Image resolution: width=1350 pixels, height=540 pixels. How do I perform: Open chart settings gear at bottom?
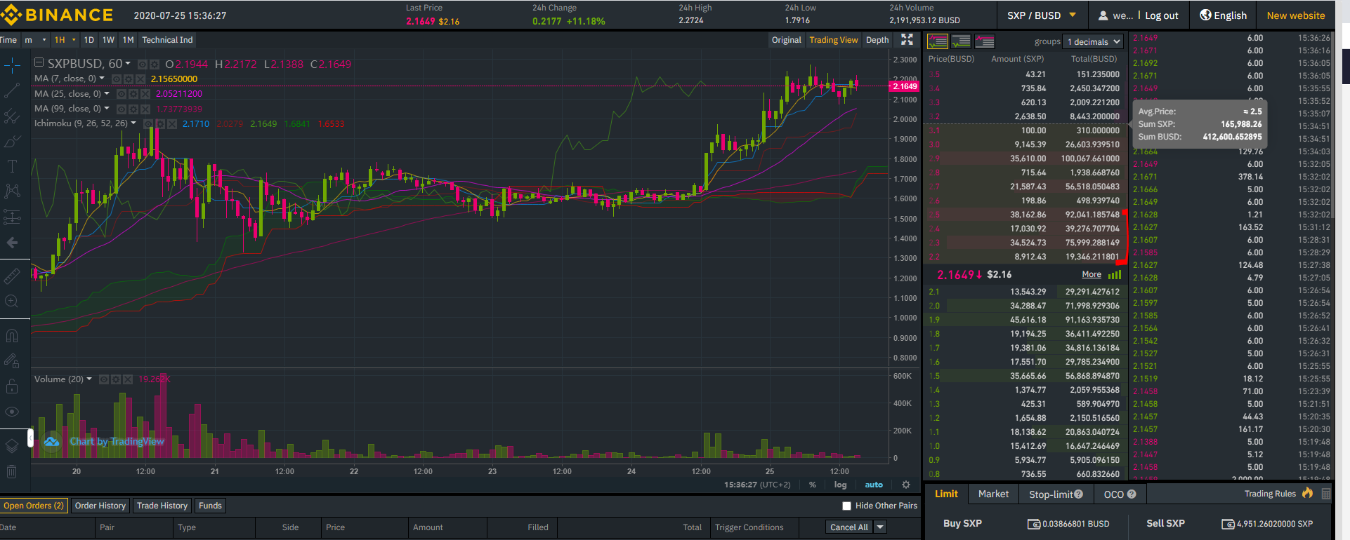pyautogui.click(x=906, y=485)
